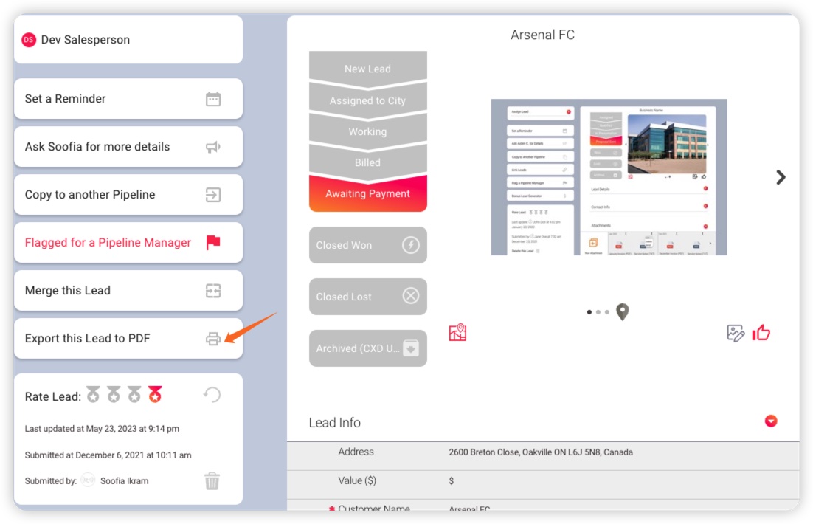Click the Value ($) field
The image size is (813, 524).
(x=543, y=481)
